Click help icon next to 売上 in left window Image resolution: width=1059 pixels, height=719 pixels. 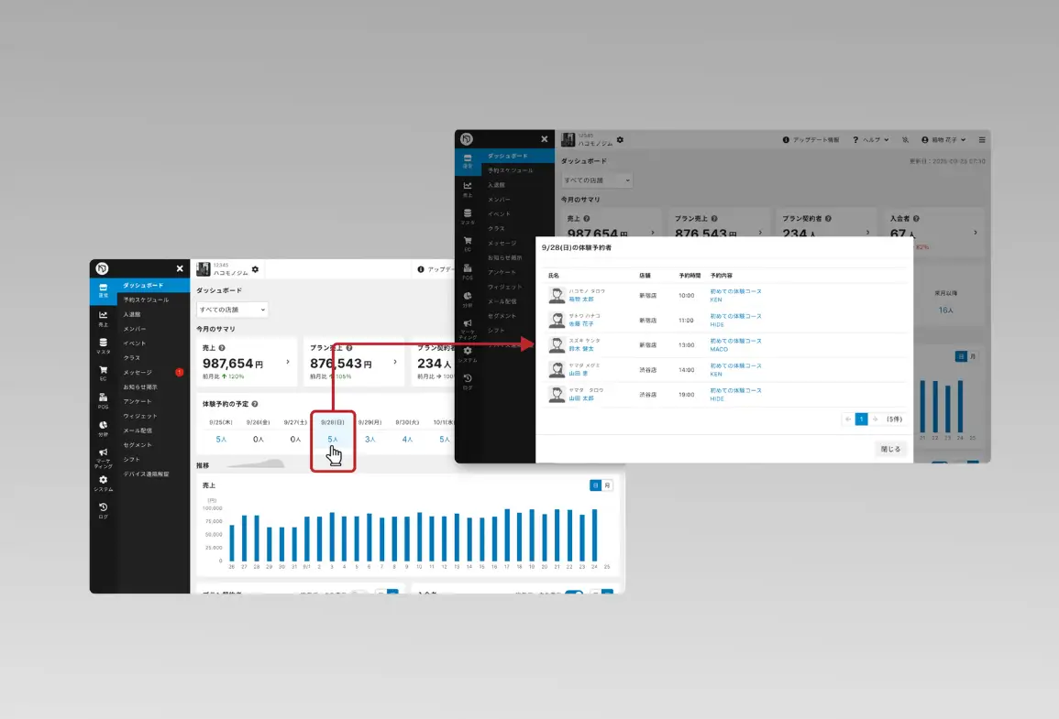tap(222, 348)
